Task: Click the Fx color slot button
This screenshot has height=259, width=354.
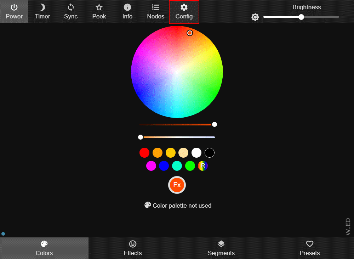Action: (x=177, y=185)
